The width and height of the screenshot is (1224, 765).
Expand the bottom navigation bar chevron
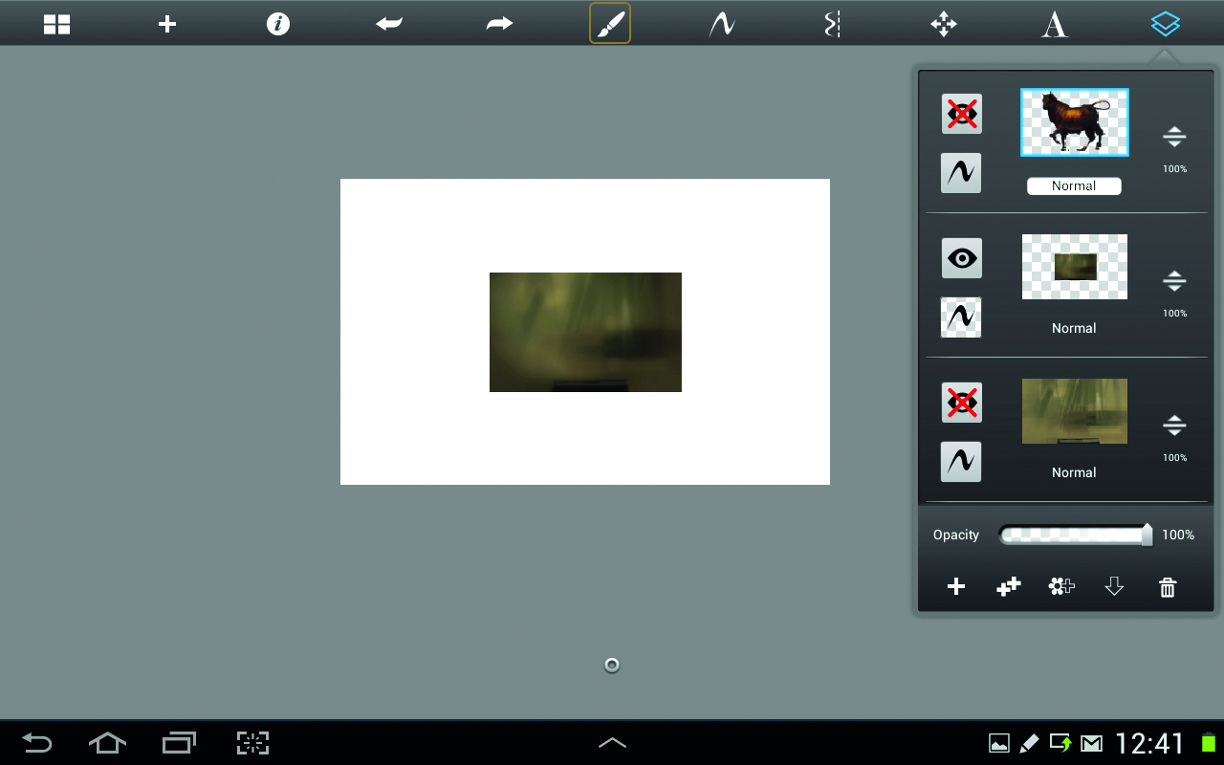click(612, 742)
